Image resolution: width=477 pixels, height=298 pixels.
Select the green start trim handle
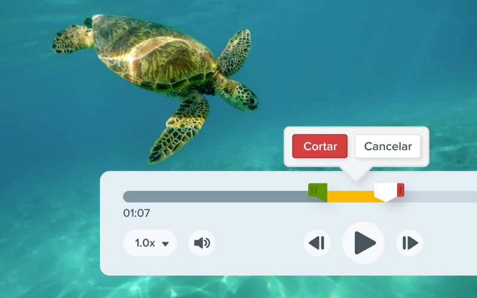(x=318, y=192)
